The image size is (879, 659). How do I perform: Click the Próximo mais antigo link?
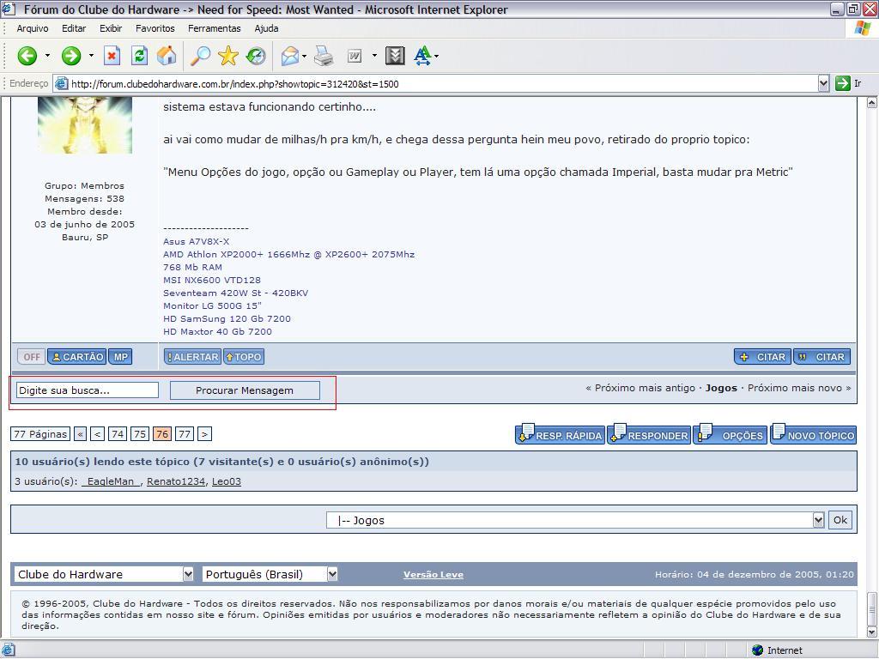[x=645, y=388]
